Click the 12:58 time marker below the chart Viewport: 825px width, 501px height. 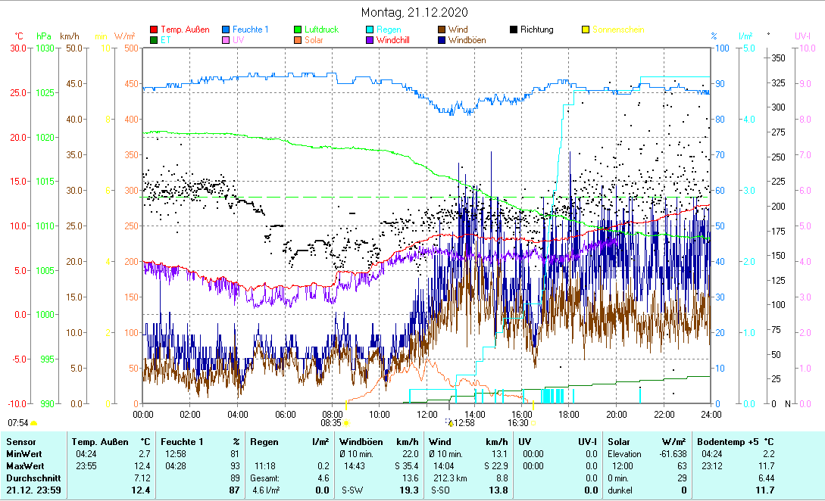coord(462,423)
